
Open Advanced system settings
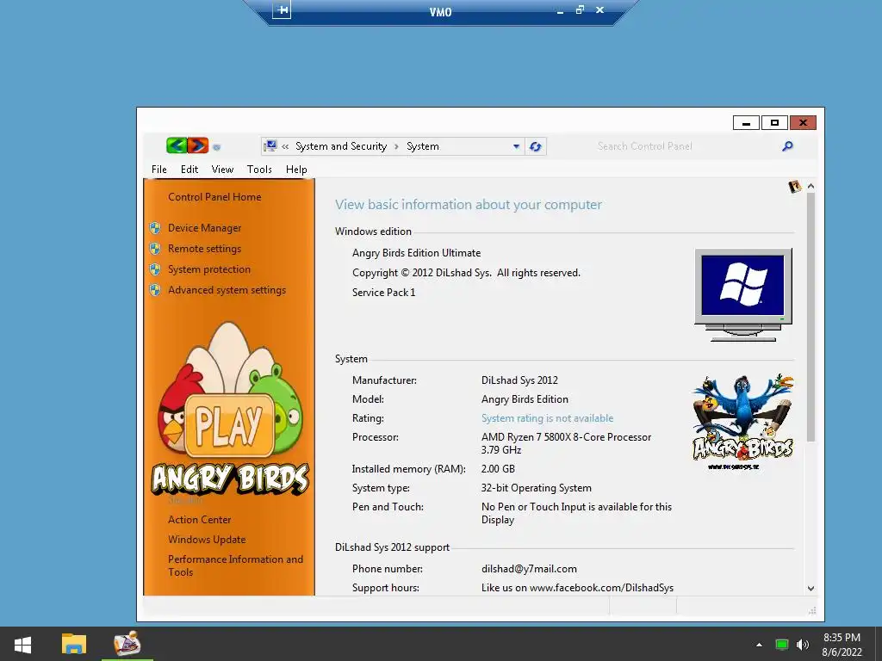pos(227,290)
